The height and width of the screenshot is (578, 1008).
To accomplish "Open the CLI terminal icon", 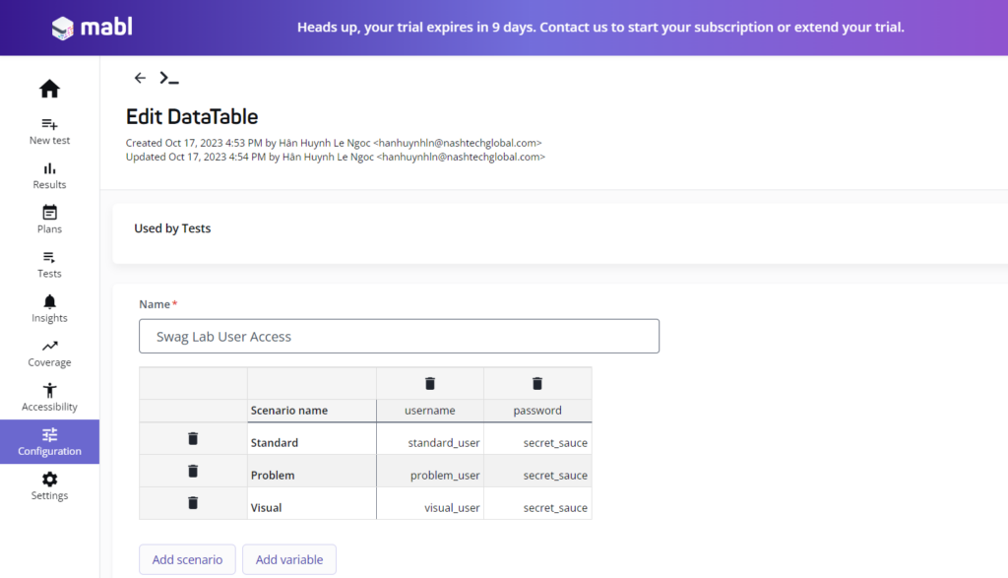I will point(169,78).
